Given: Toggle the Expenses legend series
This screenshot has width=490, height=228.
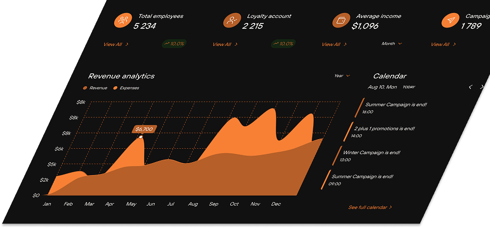Looking at the screenshot, I should point(126,88).
